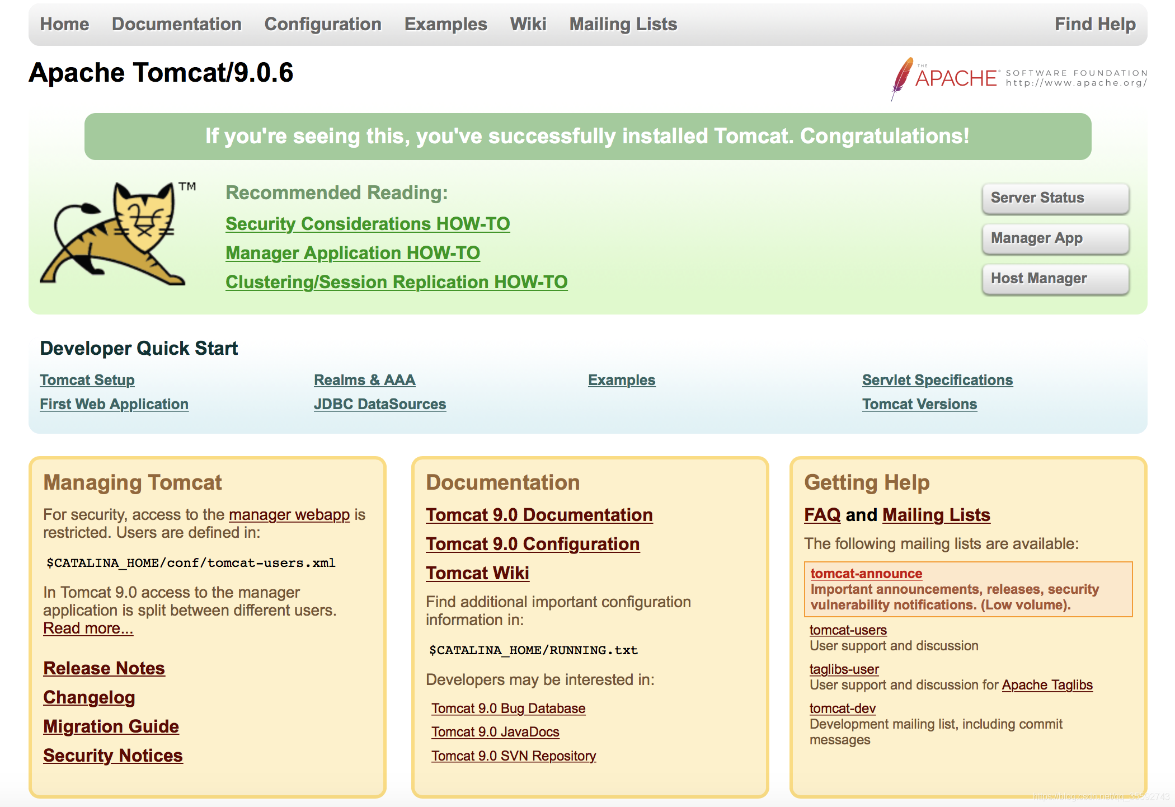1175x807 pixels.
Task: Click the Host Manager button
Action: pyautogui.click(x=1055, y=279)
